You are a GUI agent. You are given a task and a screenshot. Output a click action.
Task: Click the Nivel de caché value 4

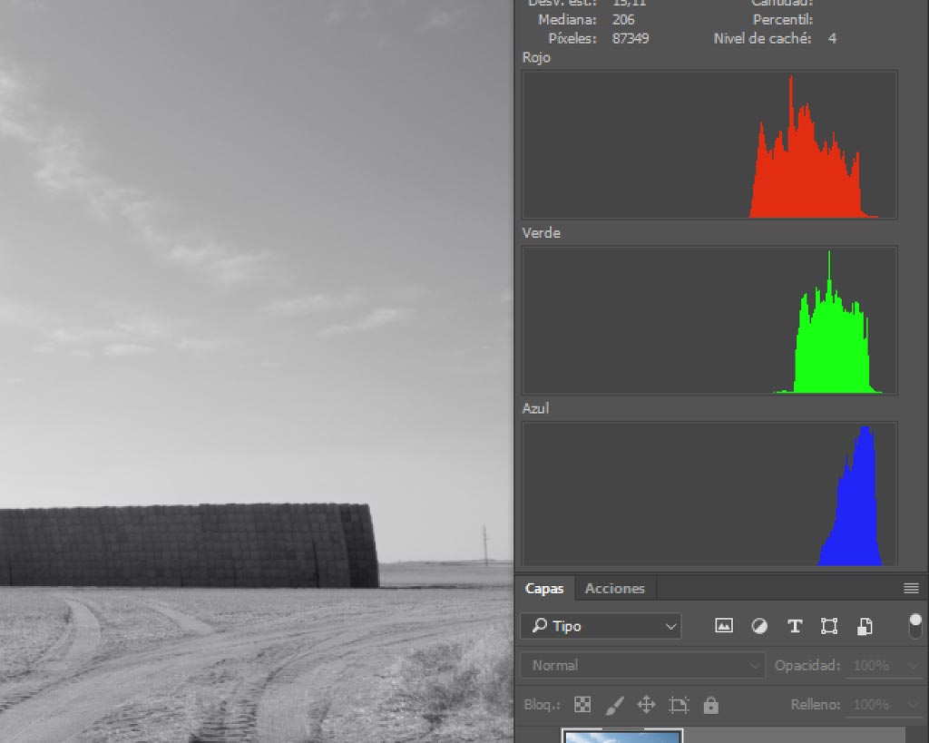[x=833, y=38]
